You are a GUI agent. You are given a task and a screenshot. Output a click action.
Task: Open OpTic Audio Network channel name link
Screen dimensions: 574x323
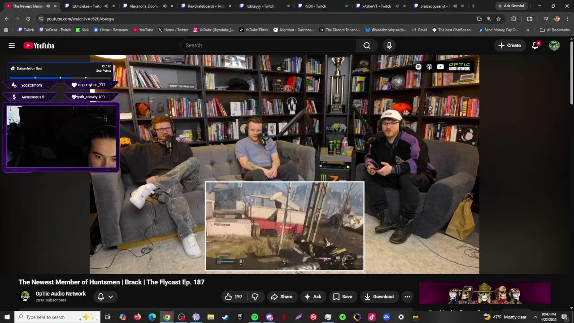(x=61, y=293)
